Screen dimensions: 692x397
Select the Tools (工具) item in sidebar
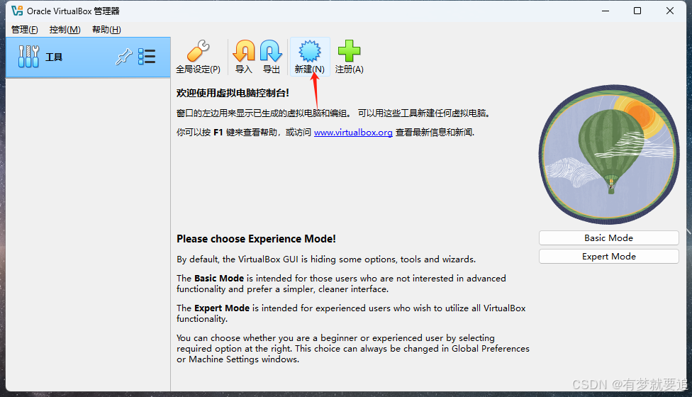click(88, 57)
